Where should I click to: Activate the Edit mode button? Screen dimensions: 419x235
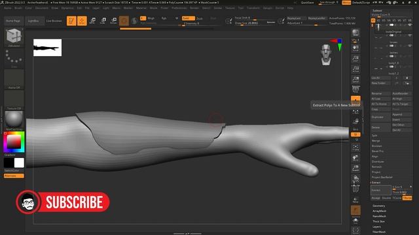(71, 21)
